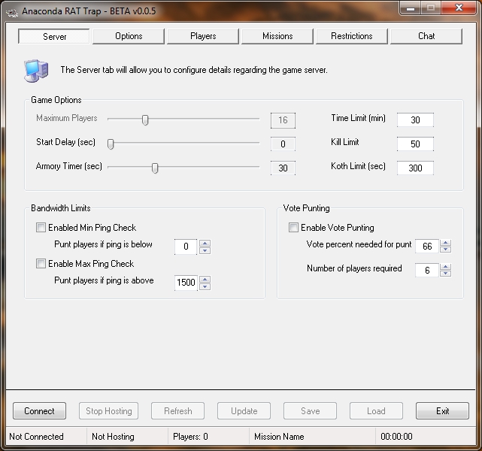Raise vote percent needed with up arrow
Image resolution: width=482 pixels, height=451 pixels.
coord(445,242)
